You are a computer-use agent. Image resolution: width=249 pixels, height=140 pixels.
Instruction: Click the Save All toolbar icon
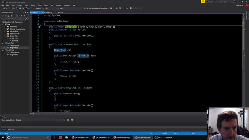pyautogui.click(x=23, y=9)
